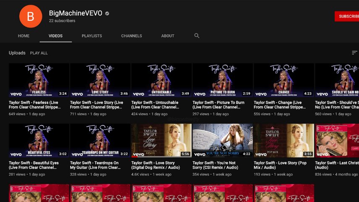Open the Fearless live video thumbnail
This screenshot has width=359, height=202.
(x=39, y=80)
